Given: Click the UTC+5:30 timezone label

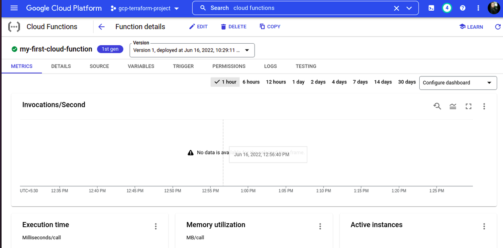Looking at the screenshot, I should pos(29,191).
